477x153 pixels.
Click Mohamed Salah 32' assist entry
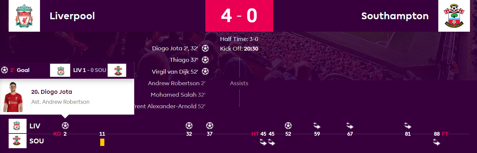click(x=178, y=95)
